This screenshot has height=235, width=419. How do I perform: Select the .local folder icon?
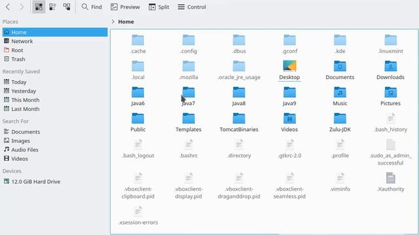tap(138, 66)
